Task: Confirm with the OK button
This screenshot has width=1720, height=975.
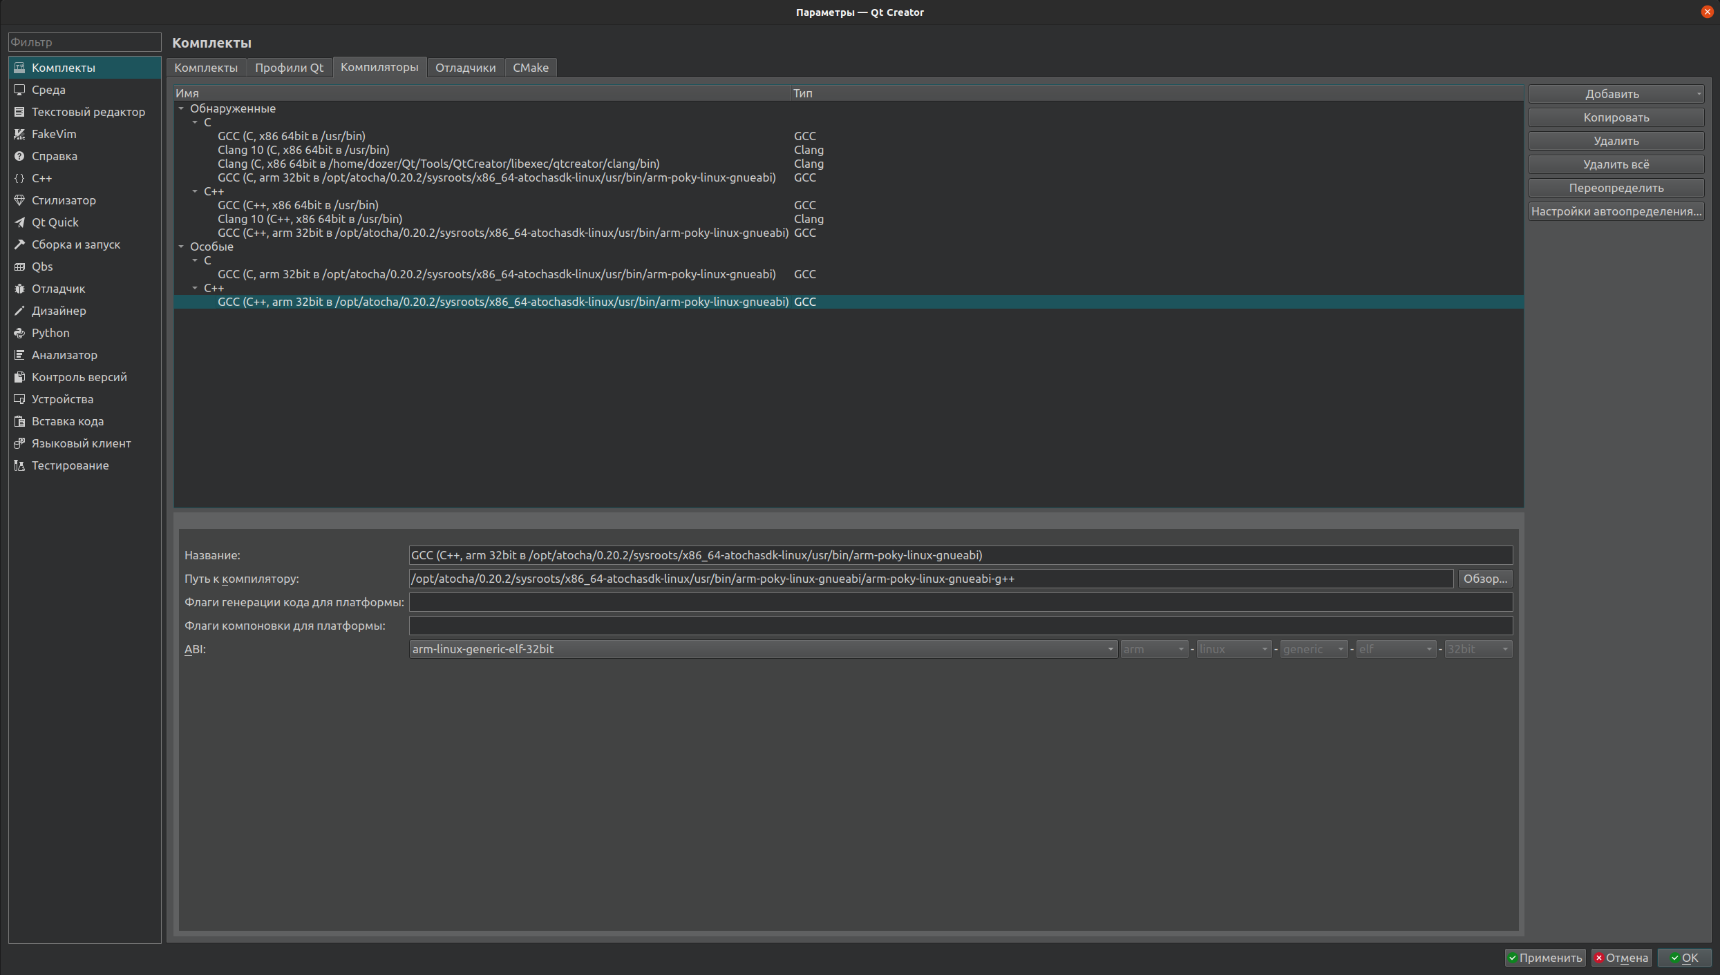Action: [1683, 958]
